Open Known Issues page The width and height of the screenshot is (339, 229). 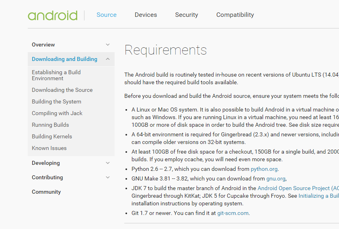coord(49,148)
